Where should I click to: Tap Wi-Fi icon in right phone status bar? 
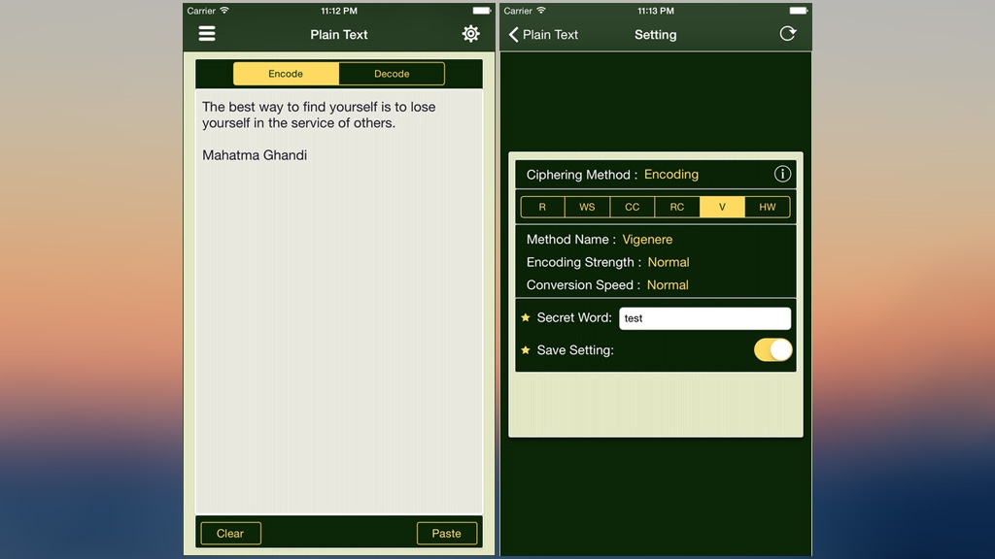point(540,10)
